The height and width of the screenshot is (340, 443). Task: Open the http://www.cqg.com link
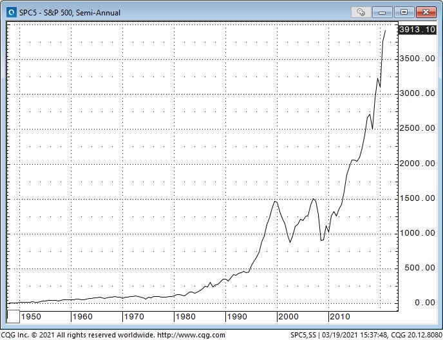(191, 335)
